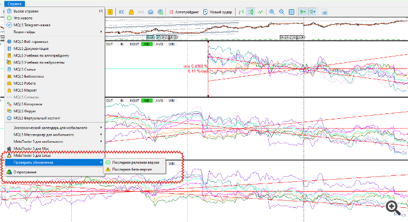Select the AVG tab in middle chart
Viewport: 408px width, 222px height.
(159, 101)
